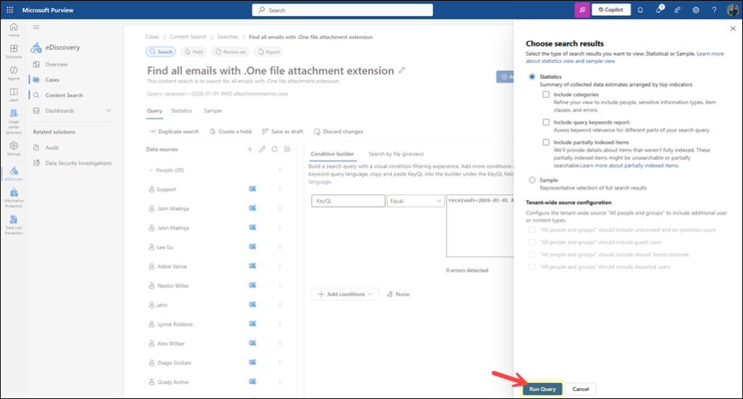Open the Equal operator dropdown
Viewport: 743px width, 399px height.
point(416,201)
